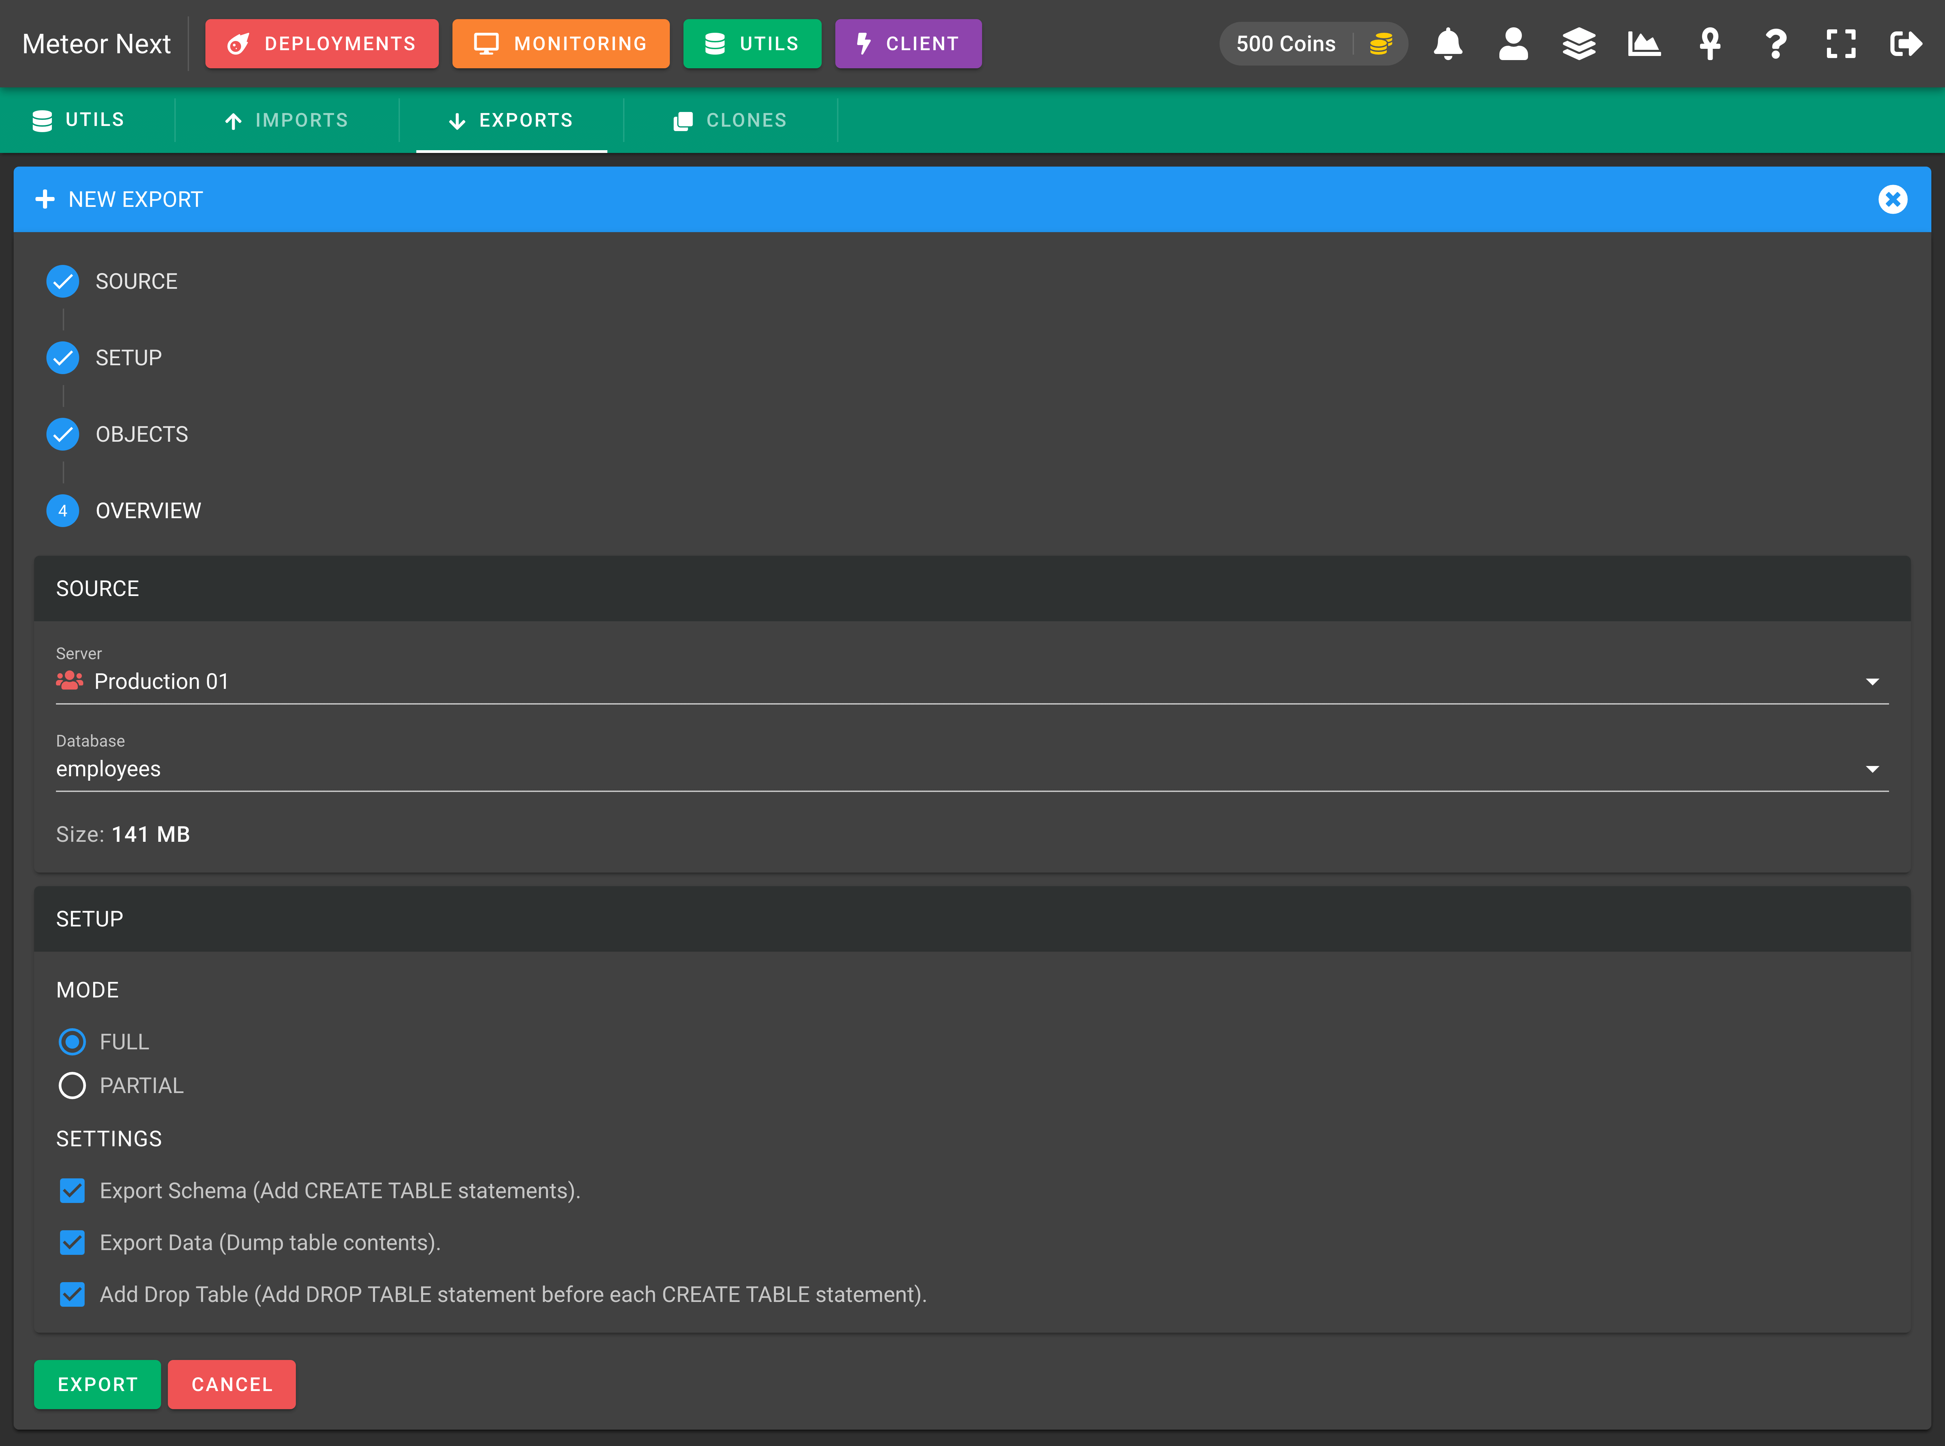Go to the OBJECTS step label
The width and height of the screenshot is (1945, 1446).
coord(142,434)
